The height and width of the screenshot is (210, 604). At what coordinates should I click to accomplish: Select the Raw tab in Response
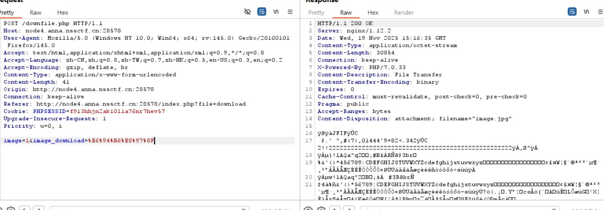[346, 13]
